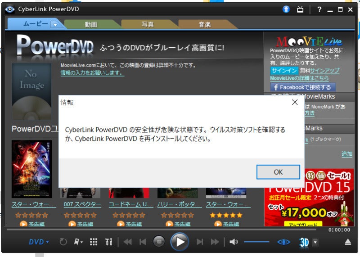Open the settings tools icon
Image resolution: width=360 pixels, height=257 pixels.
109,242
